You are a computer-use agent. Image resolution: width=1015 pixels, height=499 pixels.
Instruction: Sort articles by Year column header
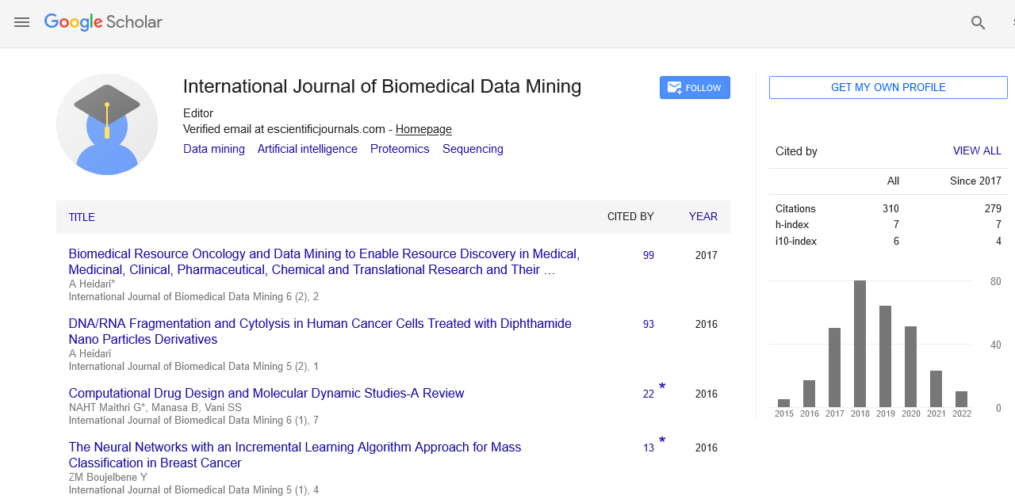pos(703,216)
